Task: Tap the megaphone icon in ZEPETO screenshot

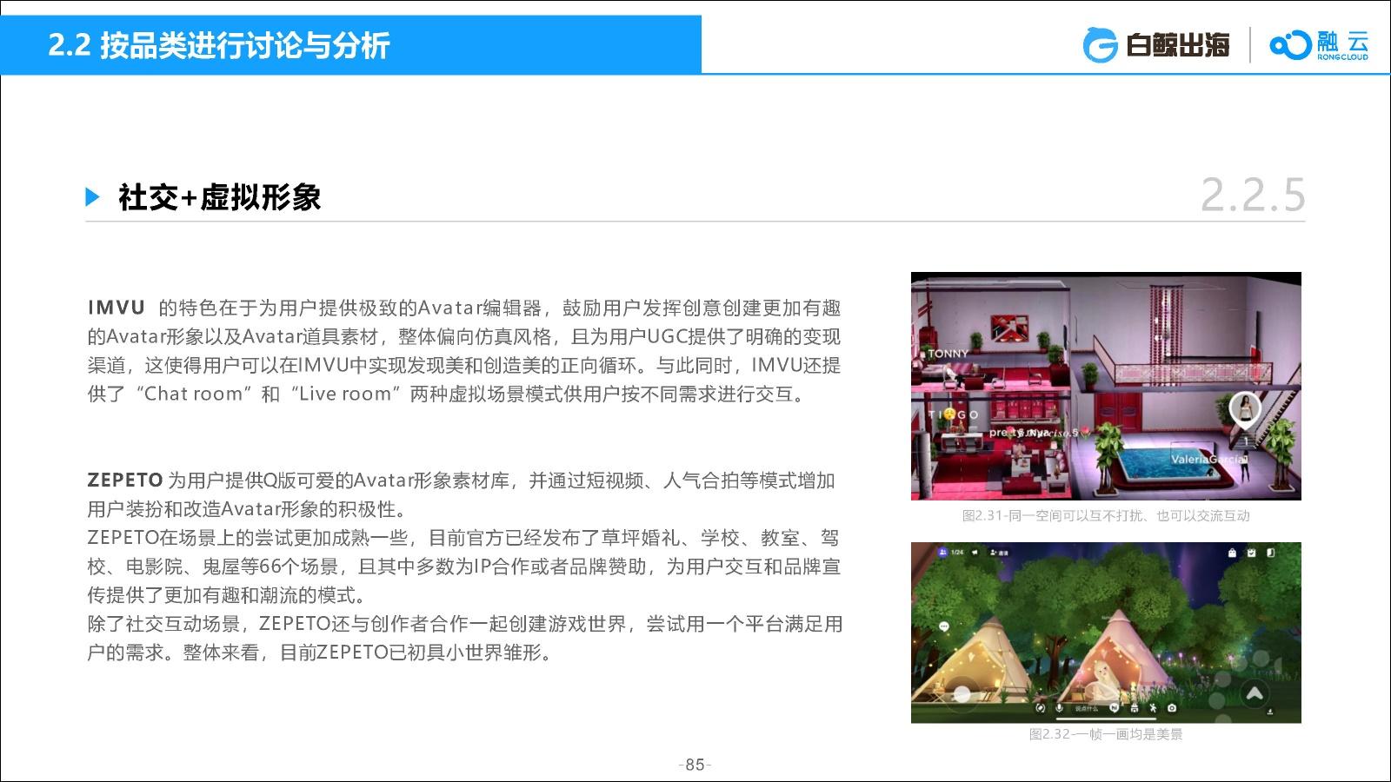Action: (975, 553)
